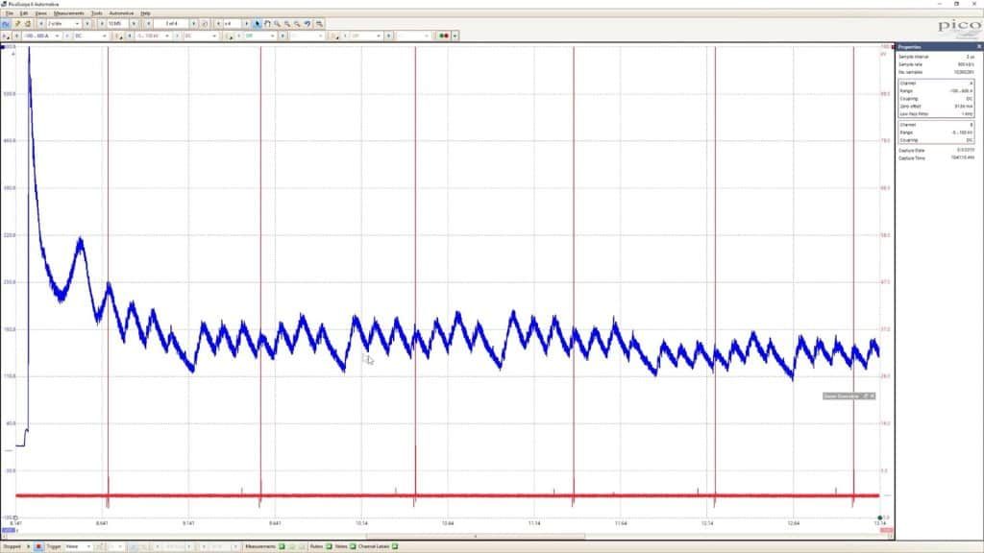Open the Automotive menu
The width and height of the screenshot is (984, 553).
pos(121,12)
